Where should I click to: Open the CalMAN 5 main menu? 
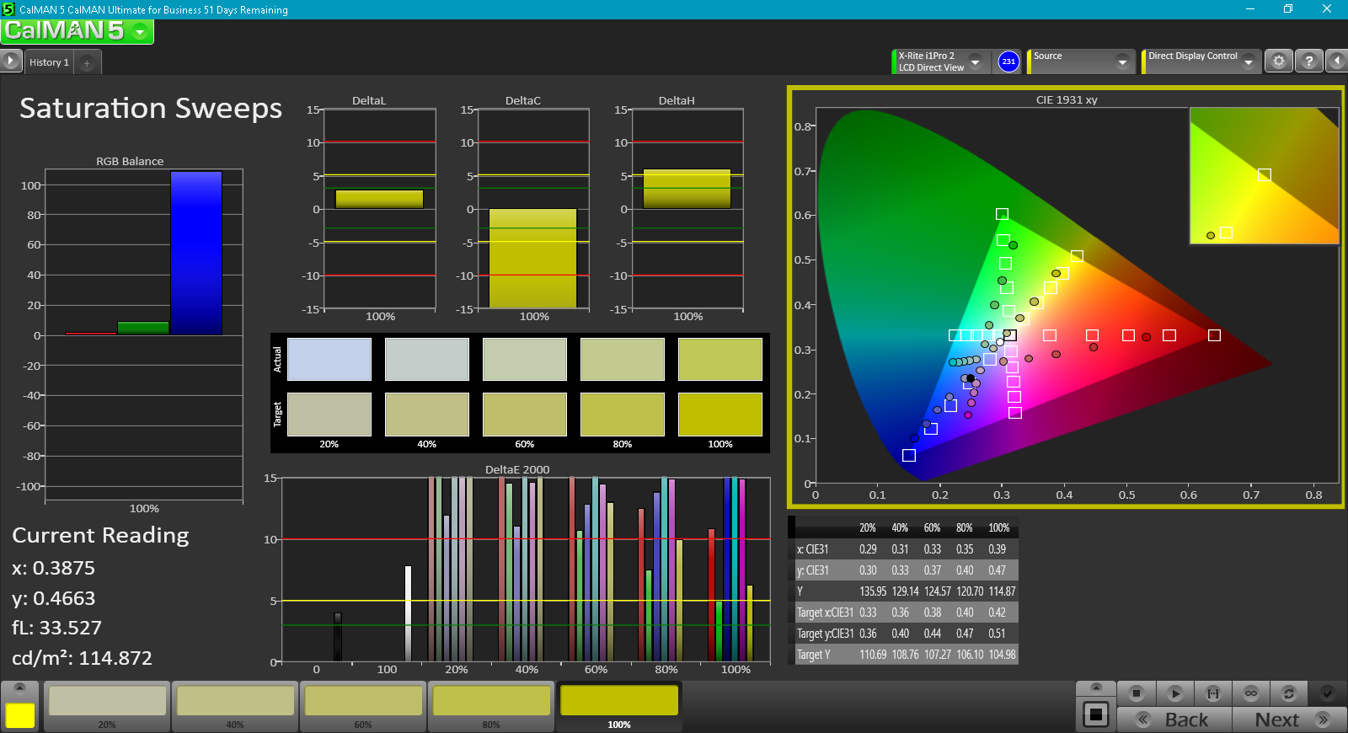tap(140, 32)
